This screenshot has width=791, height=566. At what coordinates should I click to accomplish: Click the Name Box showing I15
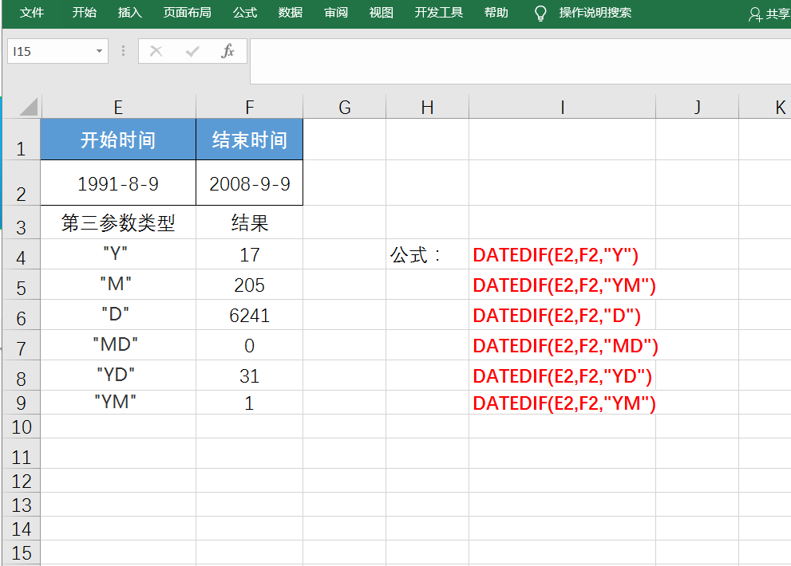point(58,51)
